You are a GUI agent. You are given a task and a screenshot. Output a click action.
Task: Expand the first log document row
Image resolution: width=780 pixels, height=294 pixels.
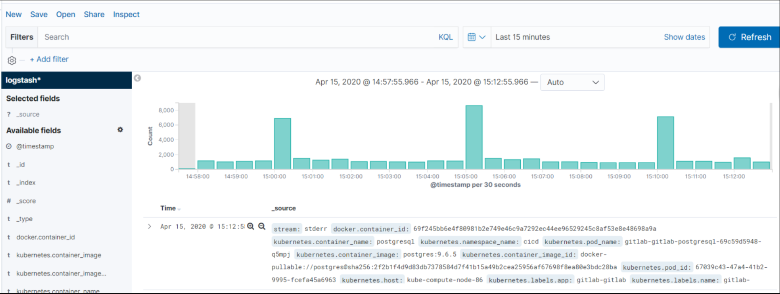(149, 226)
